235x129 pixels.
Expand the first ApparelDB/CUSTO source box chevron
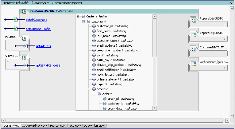[x=225, y=24]
